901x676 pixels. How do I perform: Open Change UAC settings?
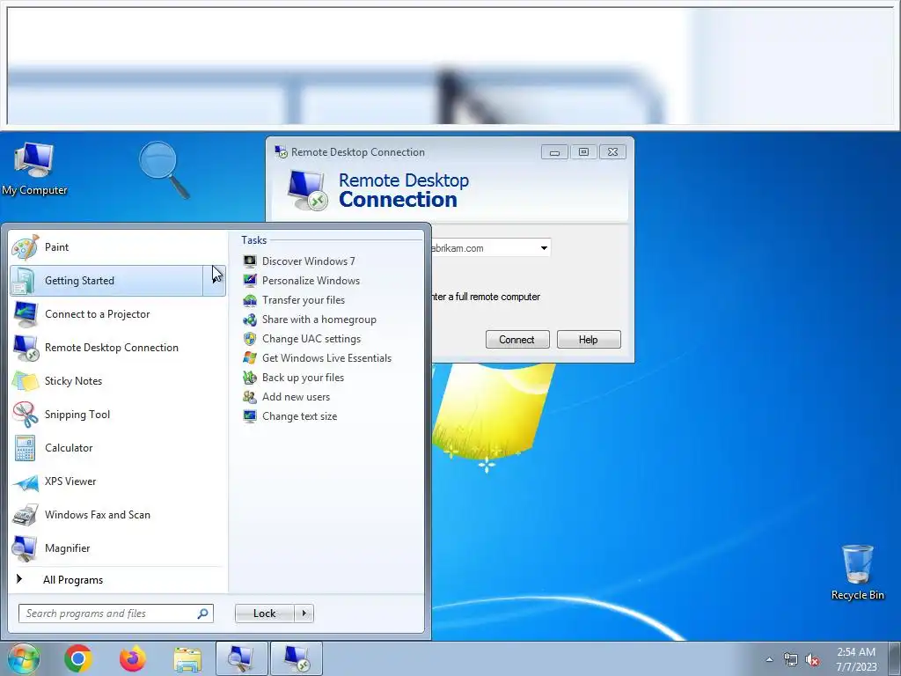click(x=303, y=339)
